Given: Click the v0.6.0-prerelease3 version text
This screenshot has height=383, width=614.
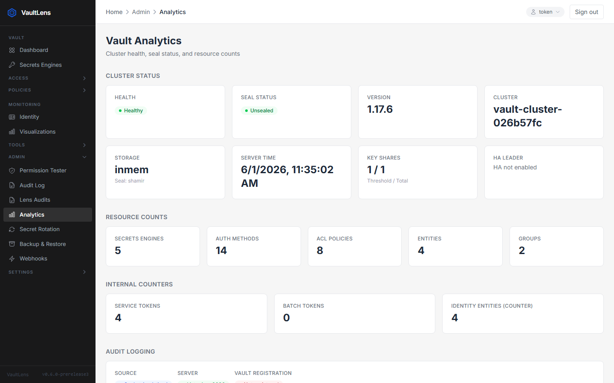Looking at the screenshot, I should point(65,374).
